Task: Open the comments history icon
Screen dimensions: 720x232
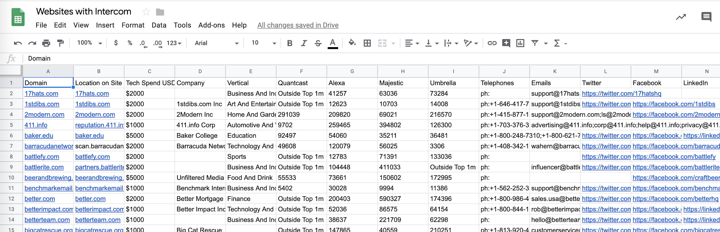Action: click(x=706, y=17)
